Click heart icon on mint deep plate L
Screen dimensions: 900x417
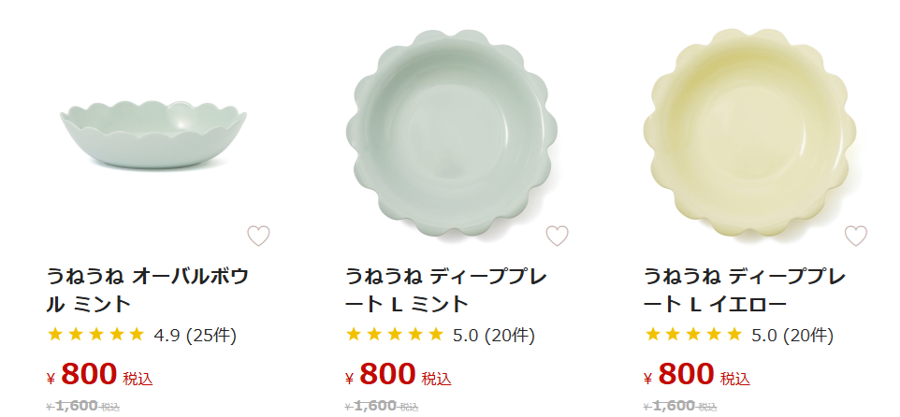pos(557,236)
